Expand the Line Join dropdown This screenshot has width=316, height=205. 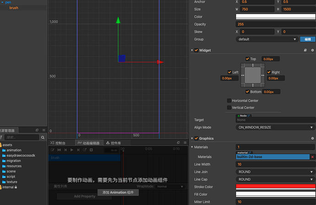pyautogui.click(x=275, y=172)
